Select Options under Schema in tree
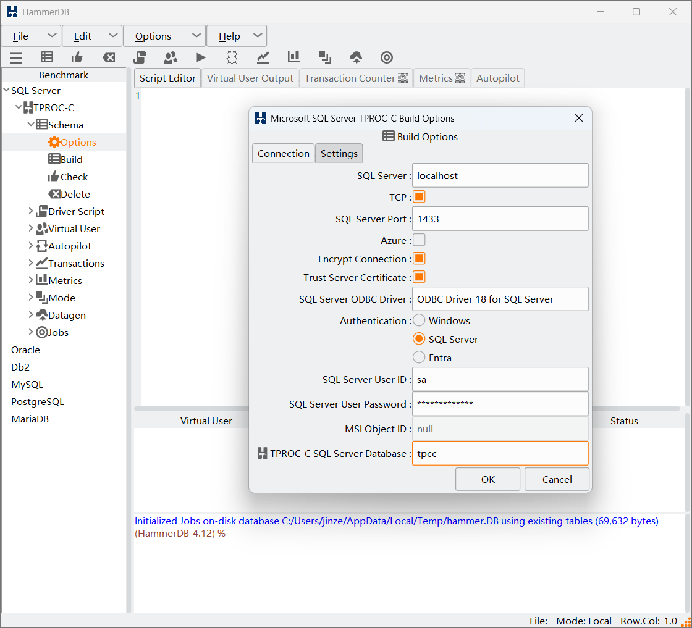The height and width of the screenshot is (628, 692). [72, 143]
